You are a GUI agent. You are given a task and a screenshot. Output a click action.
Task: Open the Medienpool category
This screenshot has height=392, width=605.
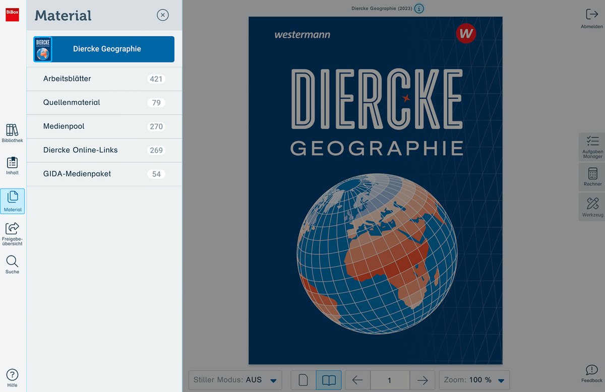pyautogui.click(x=104, y=126)
